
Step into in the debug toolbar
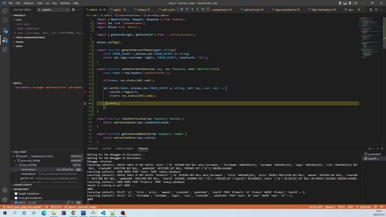point(192,10)
